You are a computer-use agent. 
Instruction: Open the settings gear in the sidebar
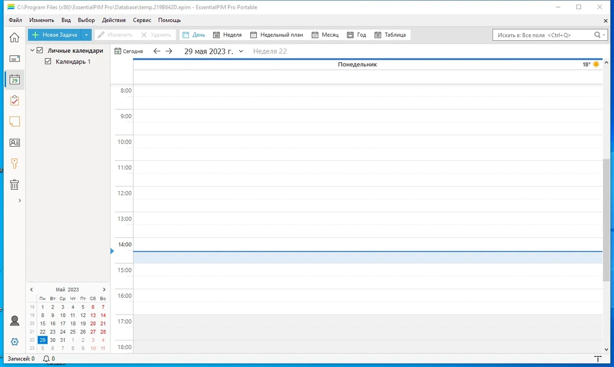coord(14,341)
